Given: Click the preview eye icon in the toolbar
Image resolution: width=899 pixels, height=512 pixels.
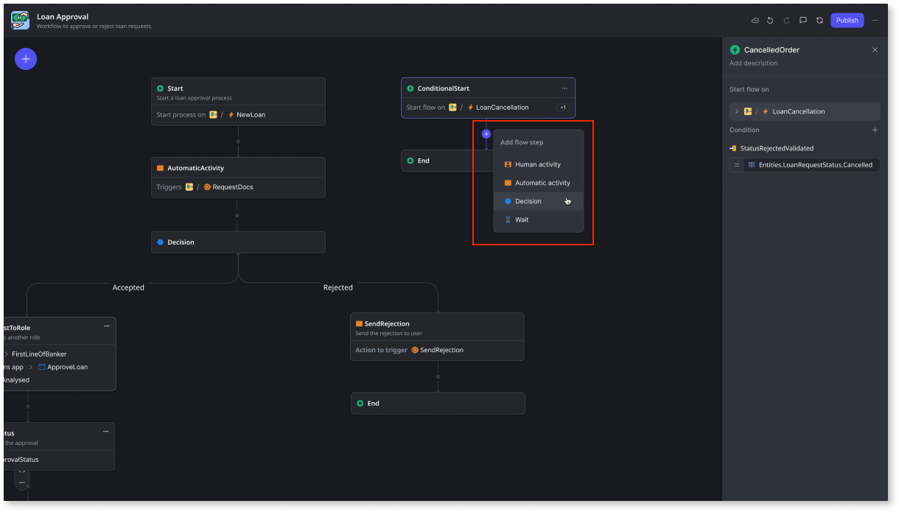Looking at the screenshot, I should [x=754, y=20].
